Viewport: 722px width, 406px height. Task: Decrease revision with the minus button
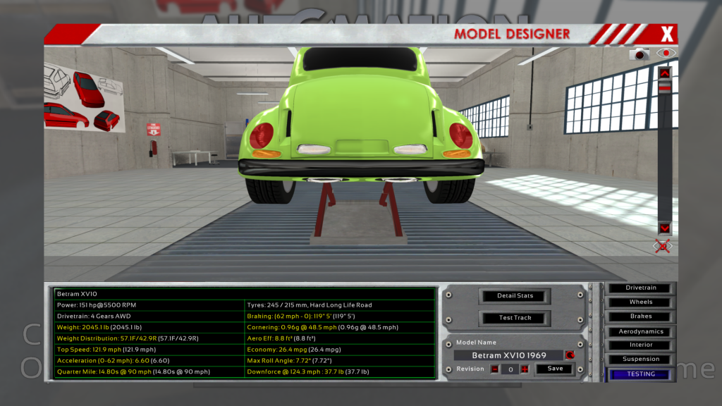(495, 369)
